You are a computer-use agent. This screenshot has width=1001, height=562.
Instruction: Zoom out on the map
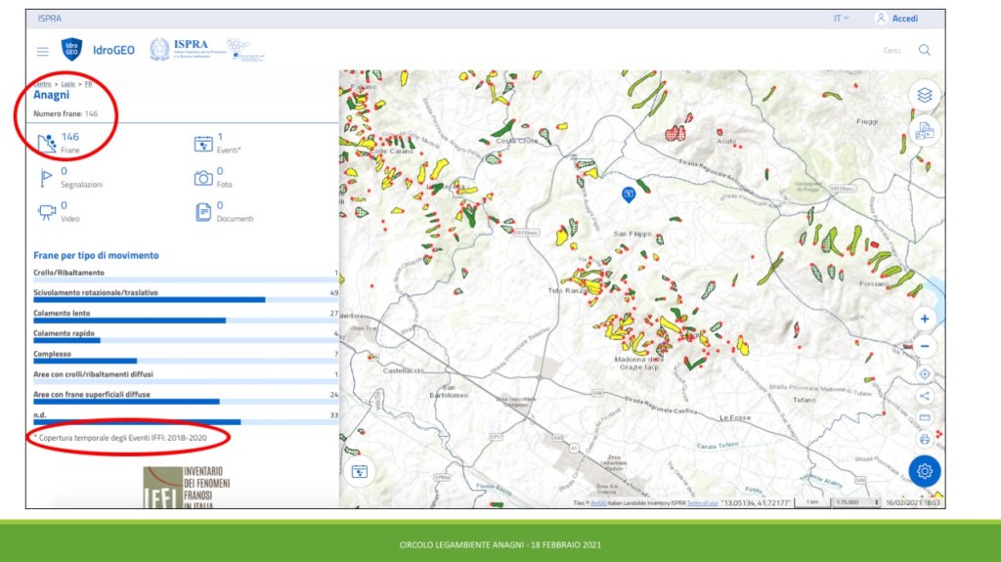[x=924, y=346]
